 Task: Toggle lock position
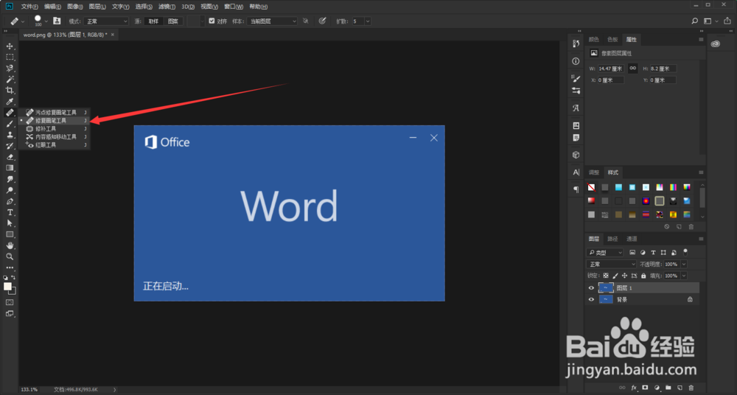click(x=624, y=276)
